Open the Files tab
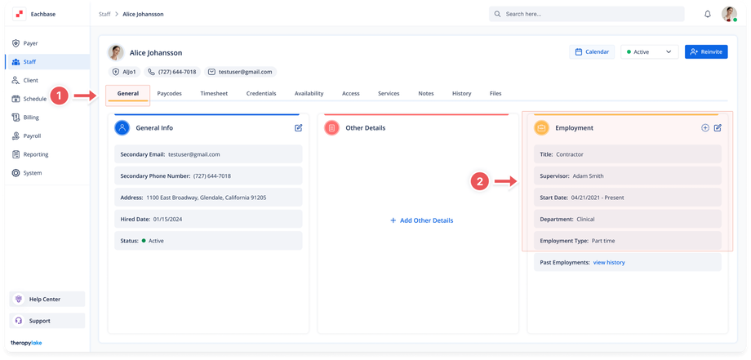This screenshot has width=751, height=360. pyautogui.click(x=495, y=94)
